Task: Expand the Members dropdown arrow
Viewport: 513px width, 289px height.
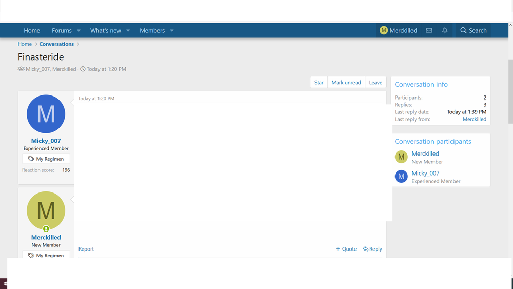Action: [172, 31]
